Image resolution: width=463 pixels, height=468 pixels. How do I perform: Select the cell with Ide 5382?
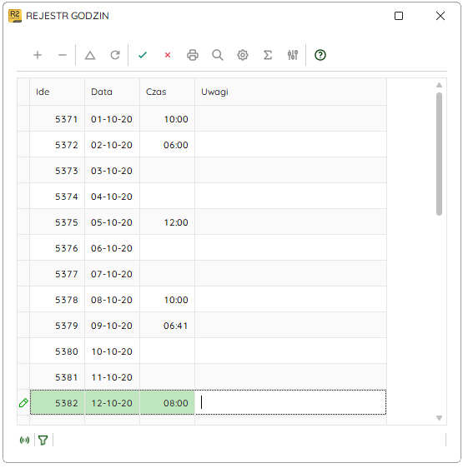tap(57, 403)
